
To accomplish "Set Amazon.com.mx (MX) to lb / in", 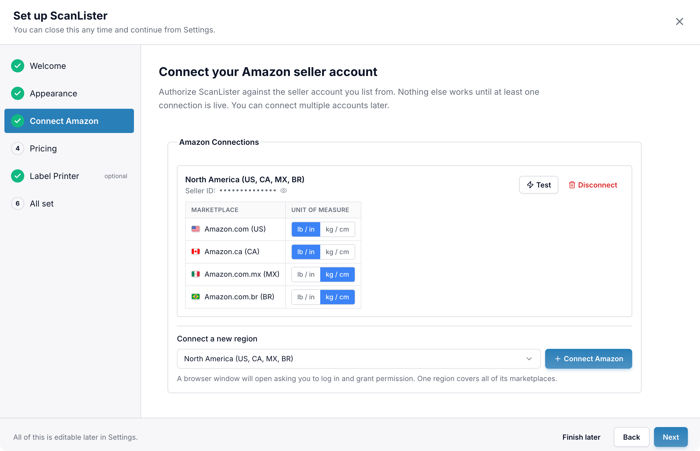I will click(306, 275).
